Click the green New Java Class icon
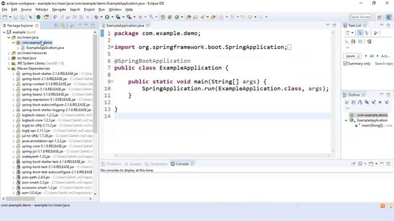The height and width of the screenshot is (221, 394). 177,17
